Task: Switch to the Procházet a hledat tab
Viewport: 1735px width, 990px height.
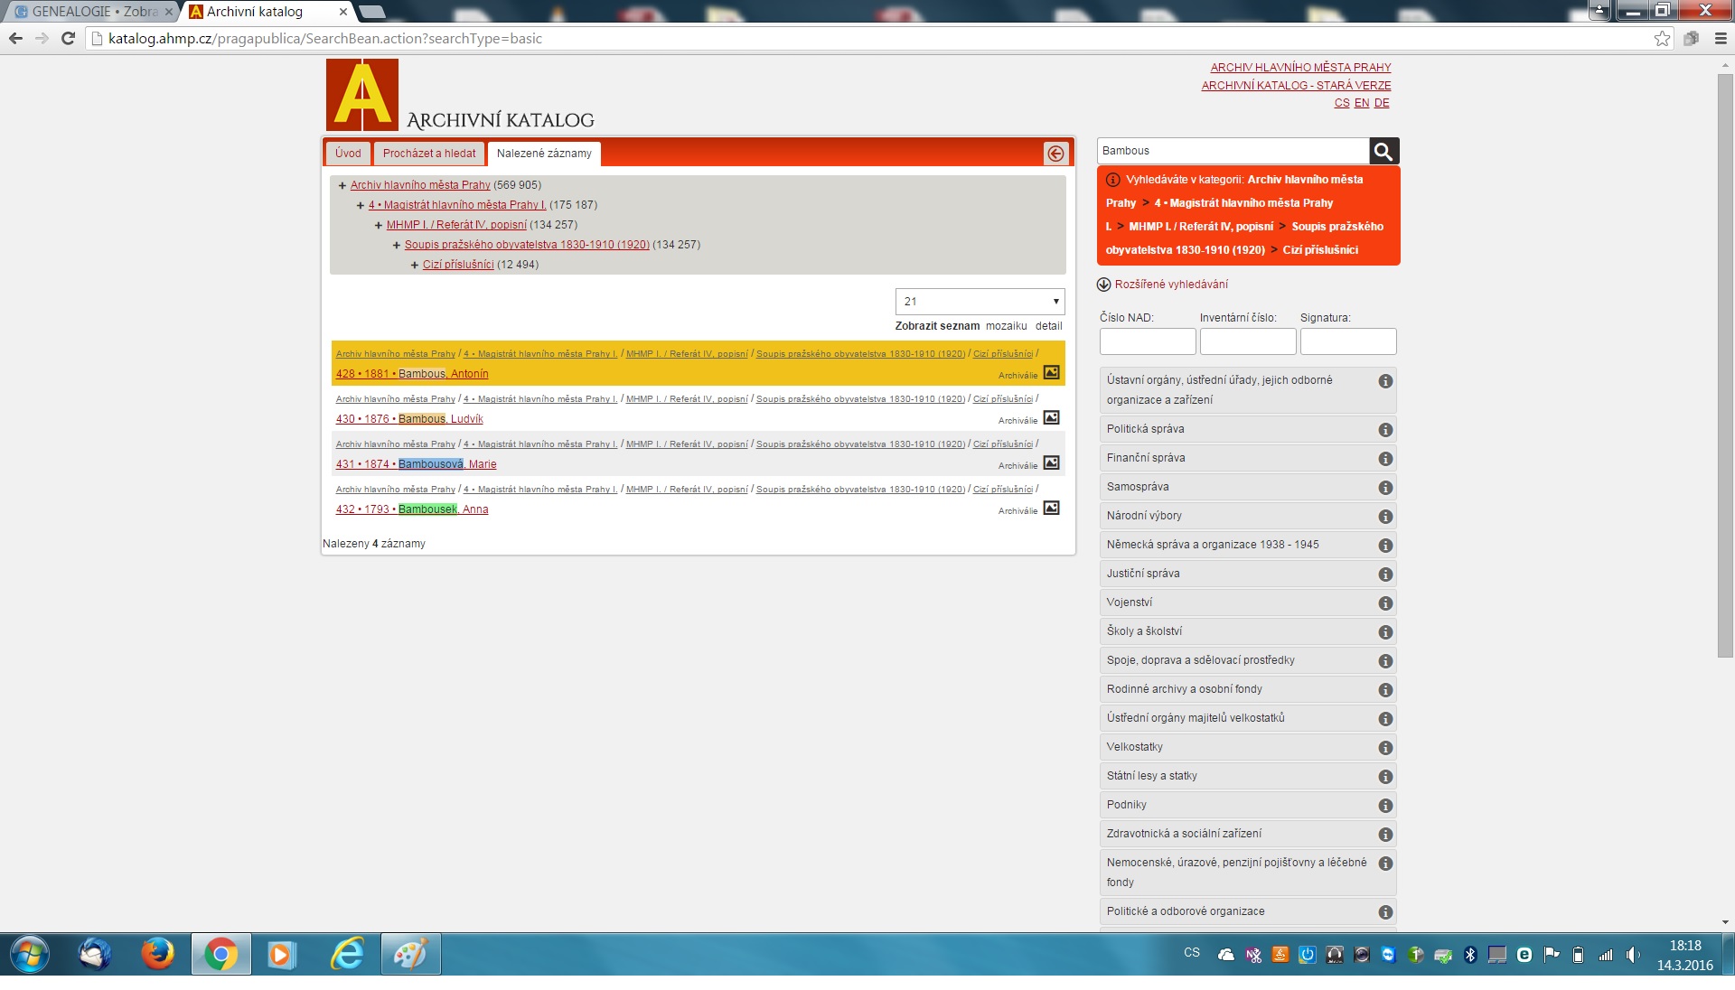Action: coord(428,154)
